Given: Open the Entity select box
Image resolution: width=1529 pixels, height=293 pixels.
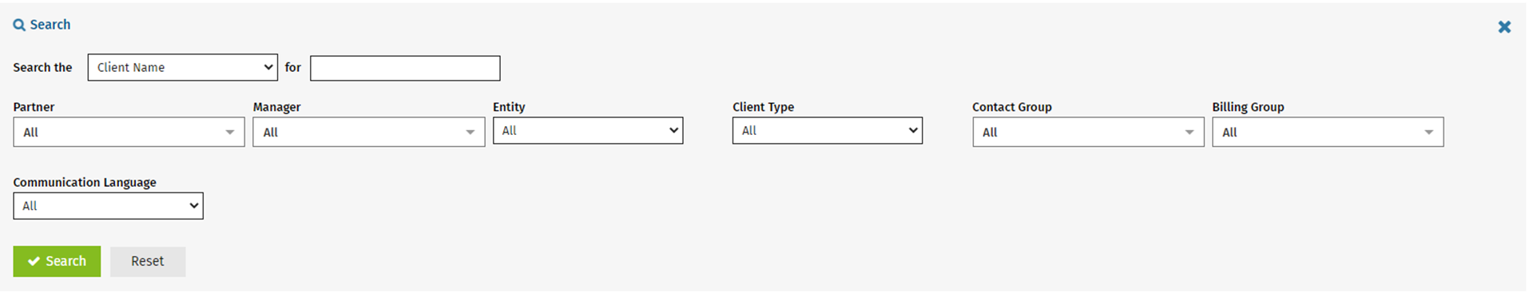Looking at the screenshot, I should point(588,131).
